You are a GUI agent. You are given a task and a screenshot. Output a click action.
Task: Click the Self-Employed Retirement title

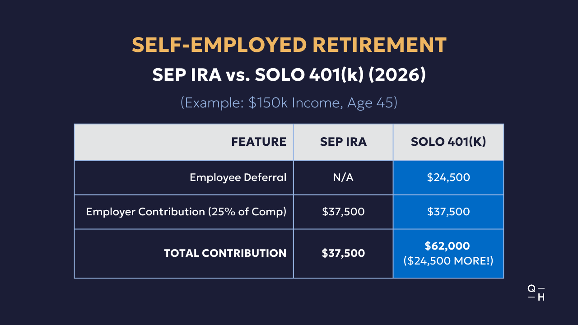pyautogui.click(x=289, y=45)
